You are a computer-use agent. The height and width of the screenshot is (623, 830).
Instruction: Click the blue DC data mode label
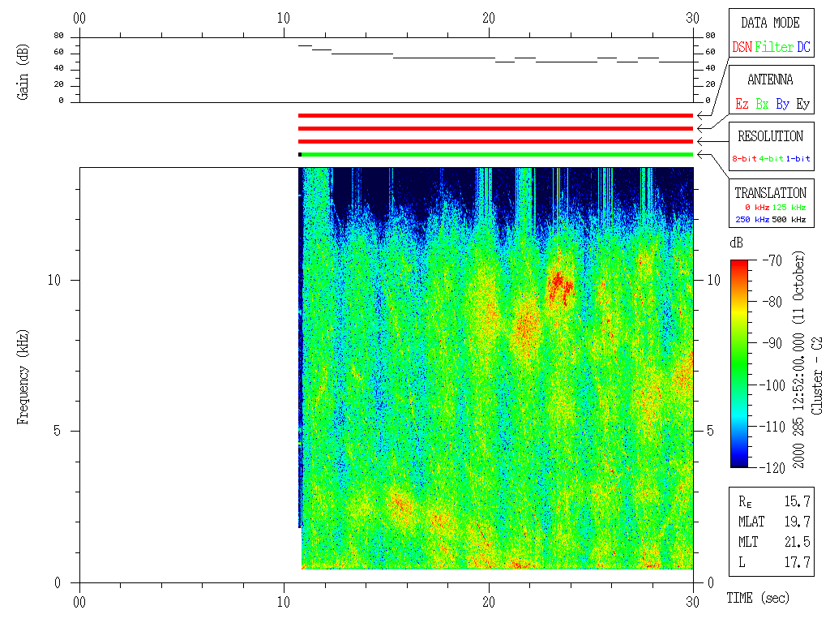803,48
